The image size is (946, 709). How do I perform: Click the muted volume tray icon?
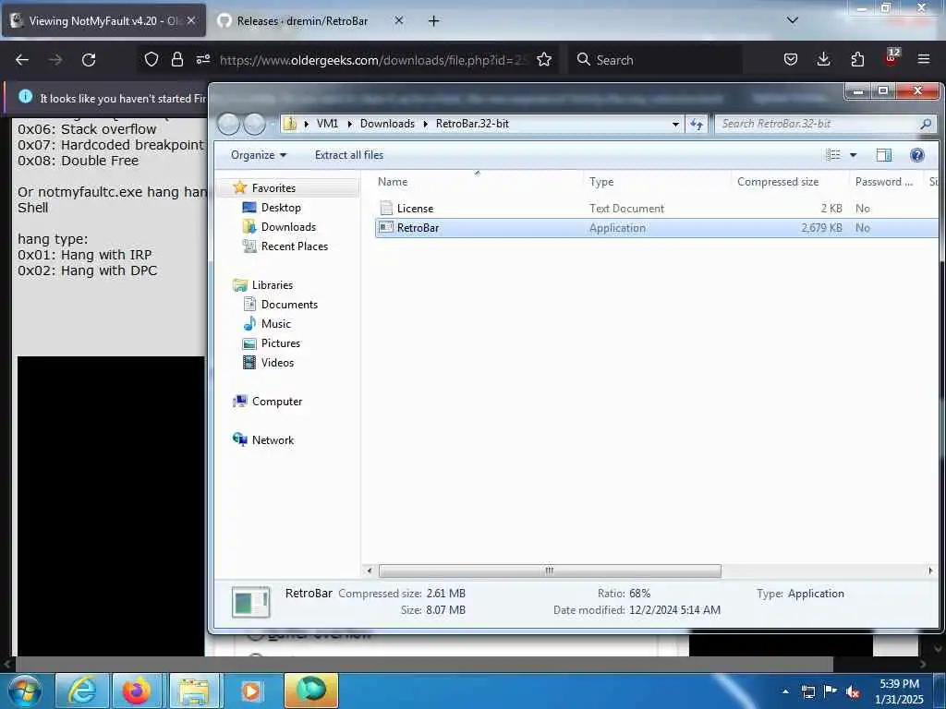coord(853,692)
